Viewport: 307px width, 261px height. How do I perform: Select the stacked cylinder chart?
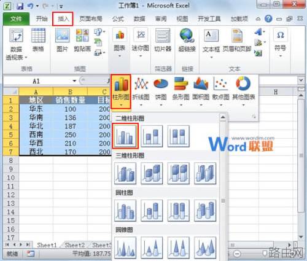[x=152, y=211]
